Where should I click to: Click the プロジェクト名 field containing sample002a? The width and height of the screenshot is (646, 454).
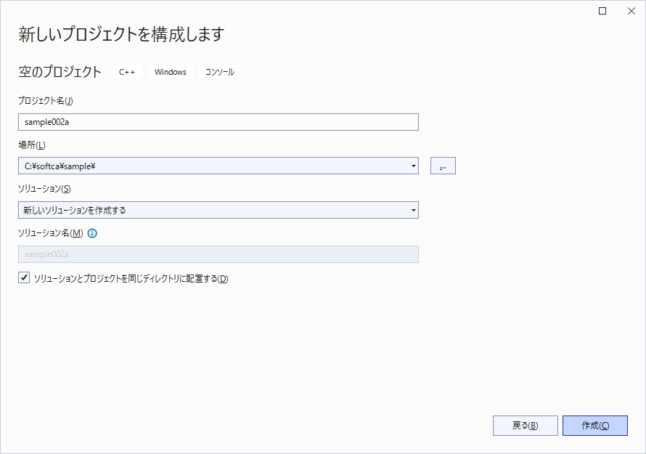pos(218,122)
